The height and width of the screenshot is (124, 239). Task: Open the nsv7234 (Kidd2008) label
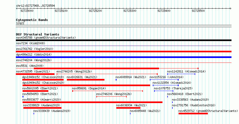31,43
